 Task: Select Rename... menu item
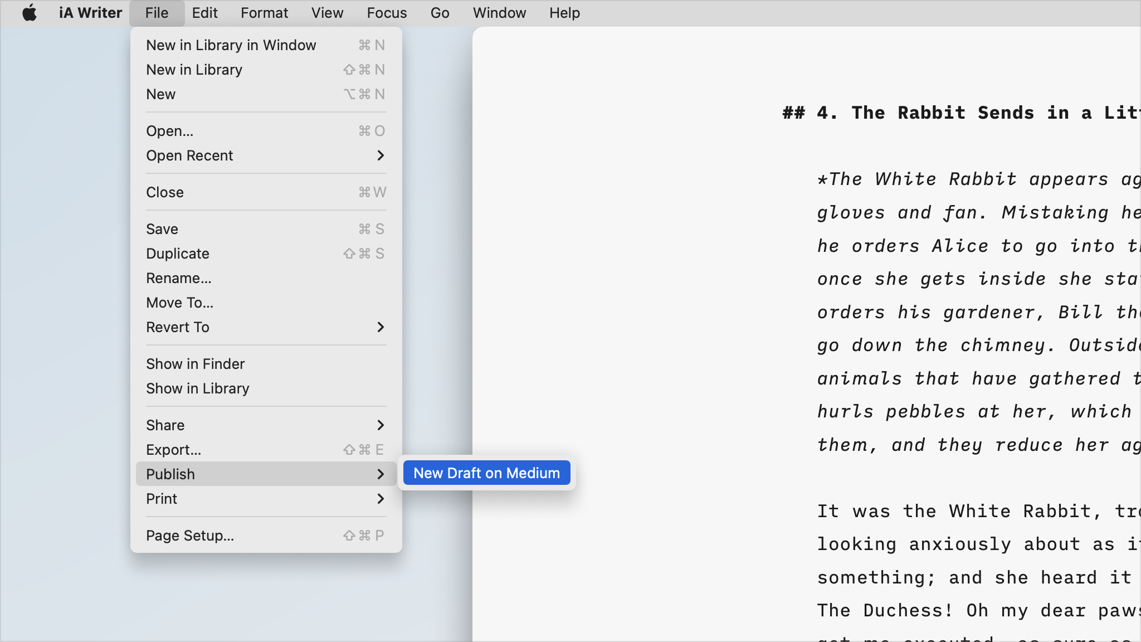(x=266, y=278)
